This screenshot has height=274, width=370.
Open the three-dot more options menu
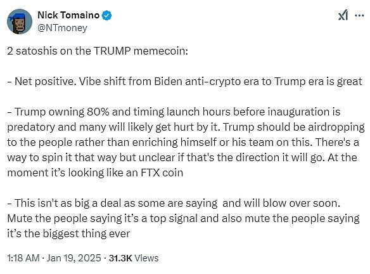coord(359,16)
